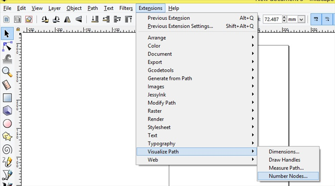Expand the Gcodetools submenu
The image size is (335, 186).
pyautogui.click(x=197, y=70)
